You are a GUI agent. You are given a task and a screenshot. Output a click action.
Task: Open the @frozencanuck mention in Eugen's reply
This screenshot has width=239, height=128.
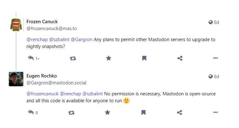click(42, 94)
